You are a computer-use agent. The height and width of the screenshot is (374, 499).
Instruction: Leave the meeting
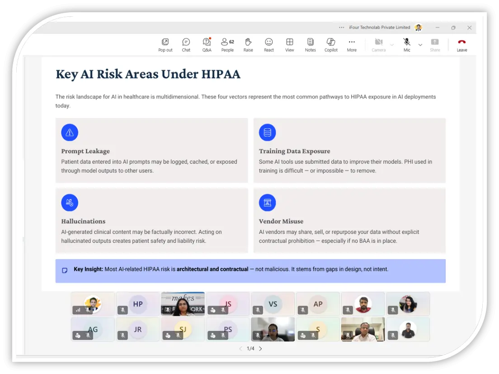click(461, 44)
